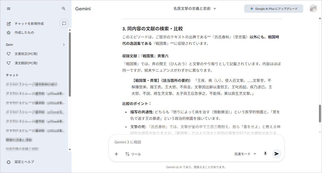Expand the 高速モード model dropdown
The image size is (322, 173).
pyautogui.click(x=245, y=154)
